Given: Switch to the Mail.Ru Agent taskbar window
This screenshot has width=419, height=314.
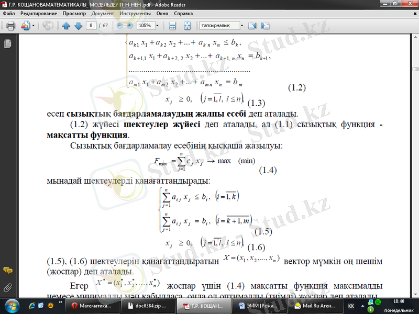Looking at the screenshot, I should [x=316, y=306].
